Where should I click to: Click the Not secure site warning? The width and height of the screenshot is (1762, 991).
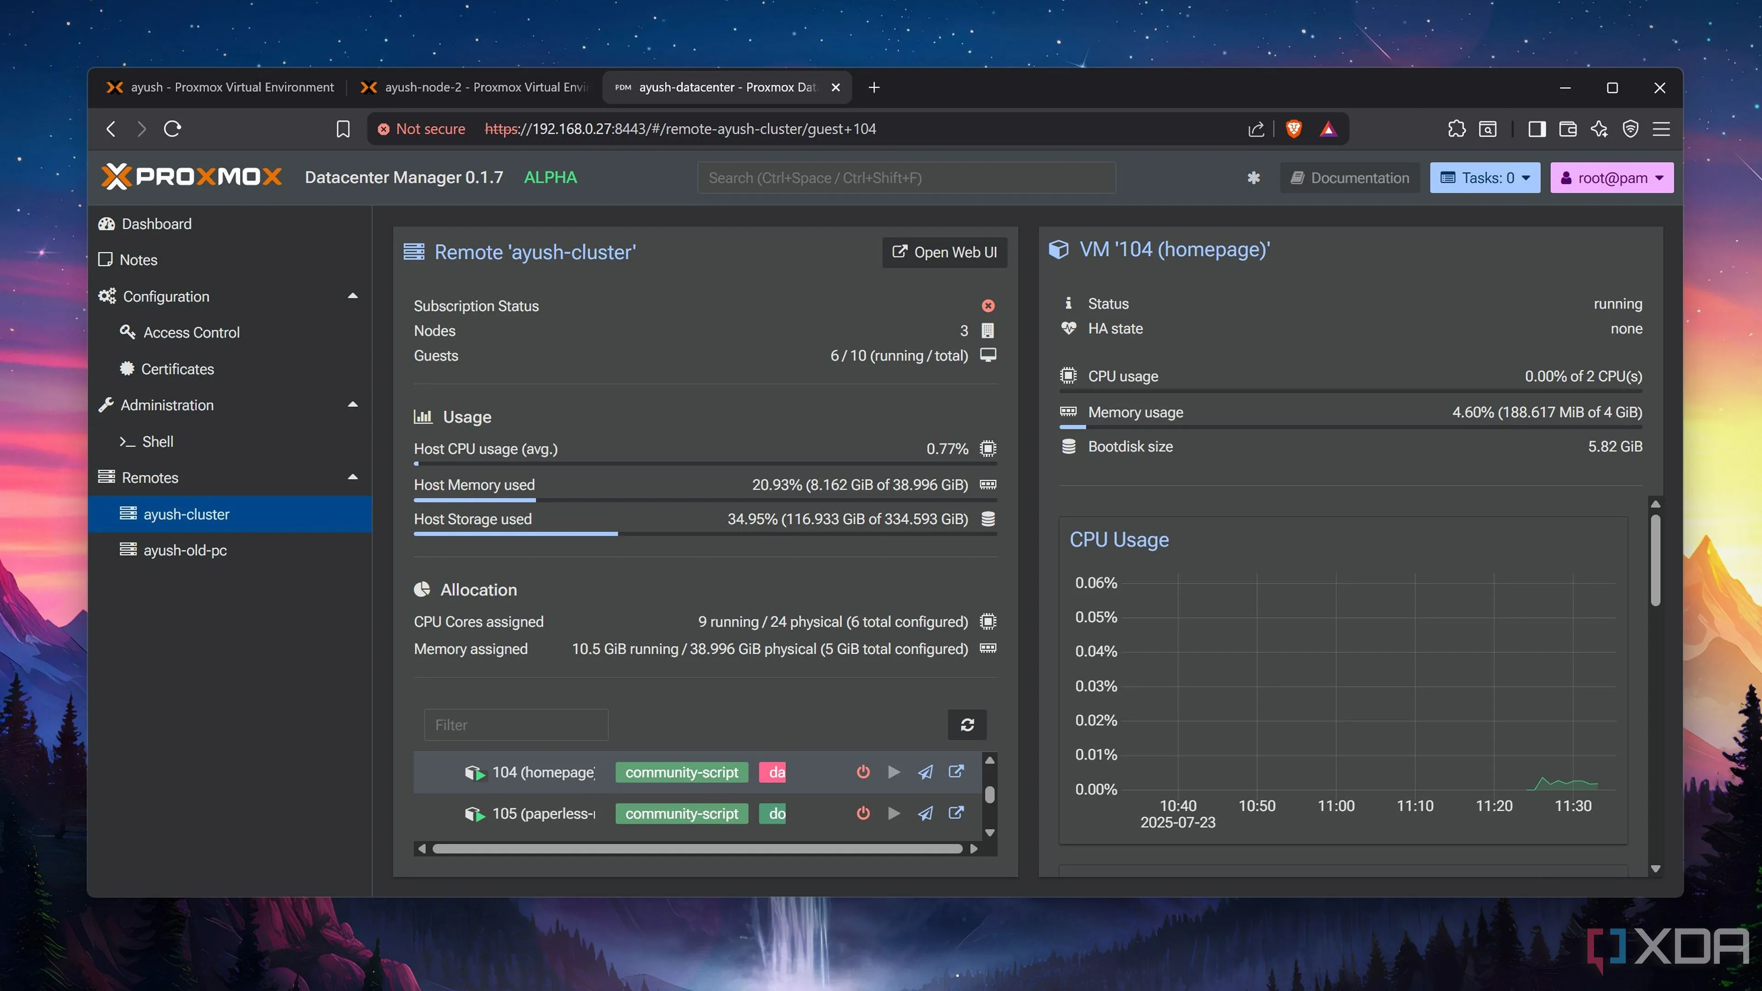pos(421,129)
